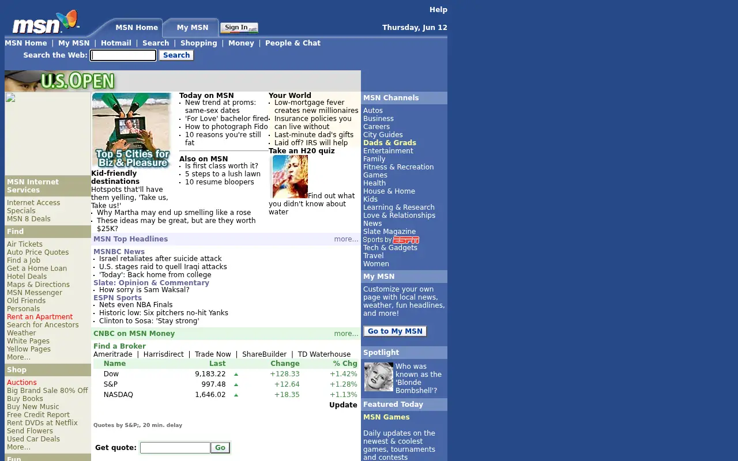Viewport: 738px width, 461px height.
Task: Open Top 5 Cities for Biz & Pleasure image
Action: 132,131
